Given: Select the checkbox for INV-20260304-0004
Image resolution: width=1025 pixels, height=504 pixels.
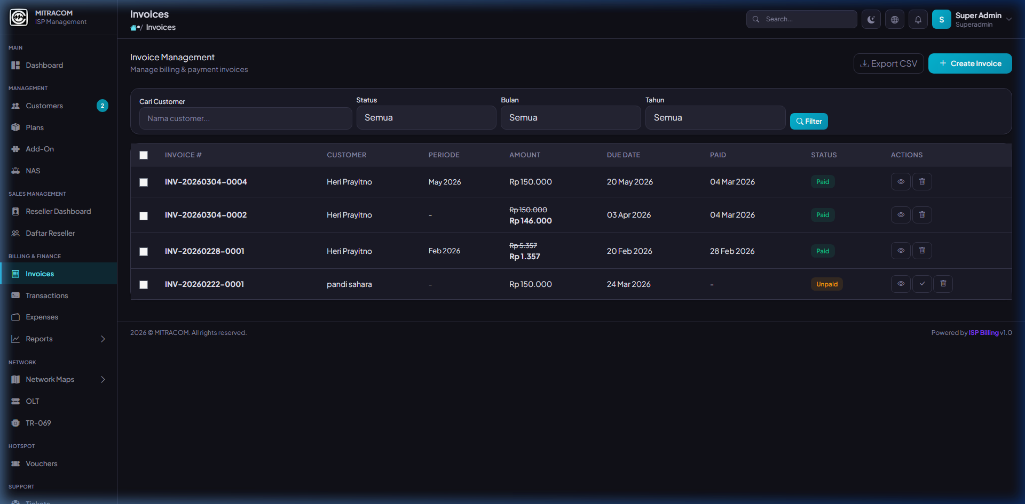Looking at the screenshot, I should (x=144, y=182).
